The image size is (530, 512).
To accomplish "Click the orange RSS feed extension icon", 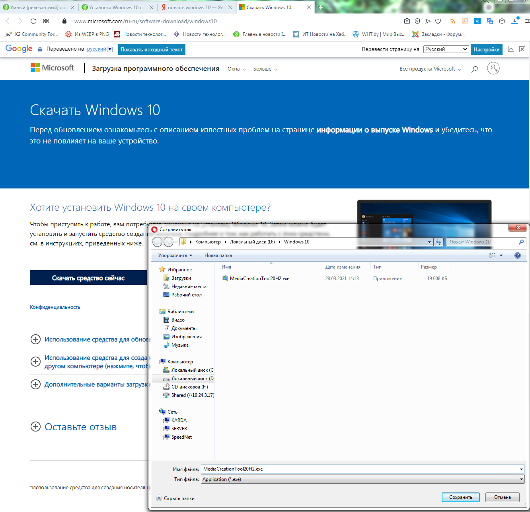I will click(452, 21).
